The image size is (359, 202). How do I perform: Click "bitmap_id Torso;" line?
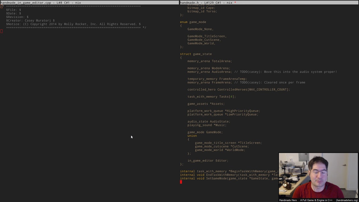coord(202,12)
